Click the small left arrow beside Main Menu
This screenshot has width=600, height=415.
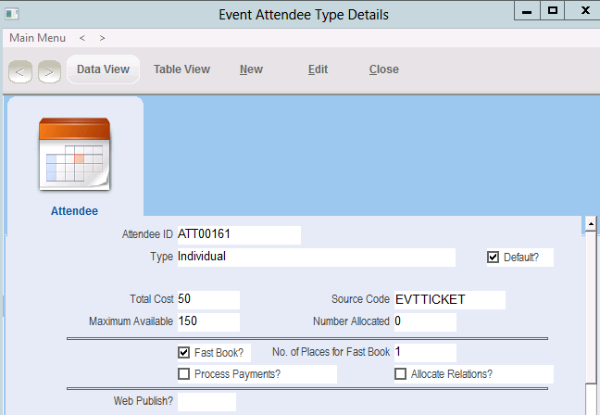(x=82, y=38)
